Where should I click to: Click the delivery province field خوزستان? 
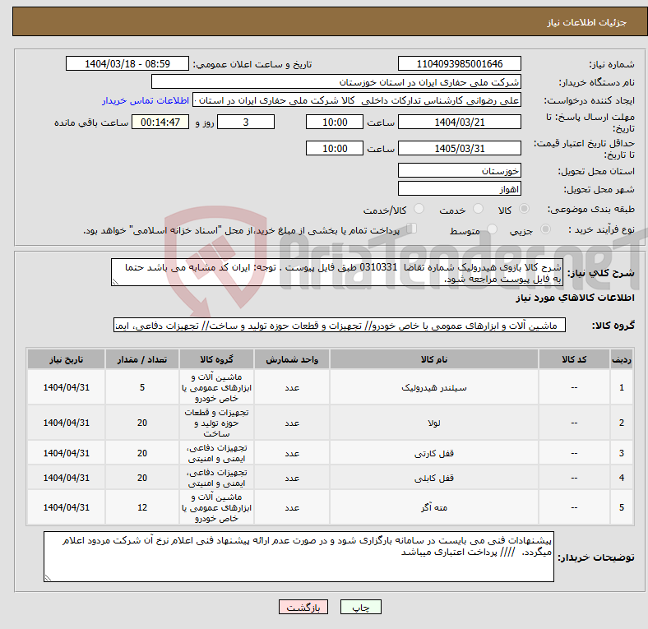459,171
